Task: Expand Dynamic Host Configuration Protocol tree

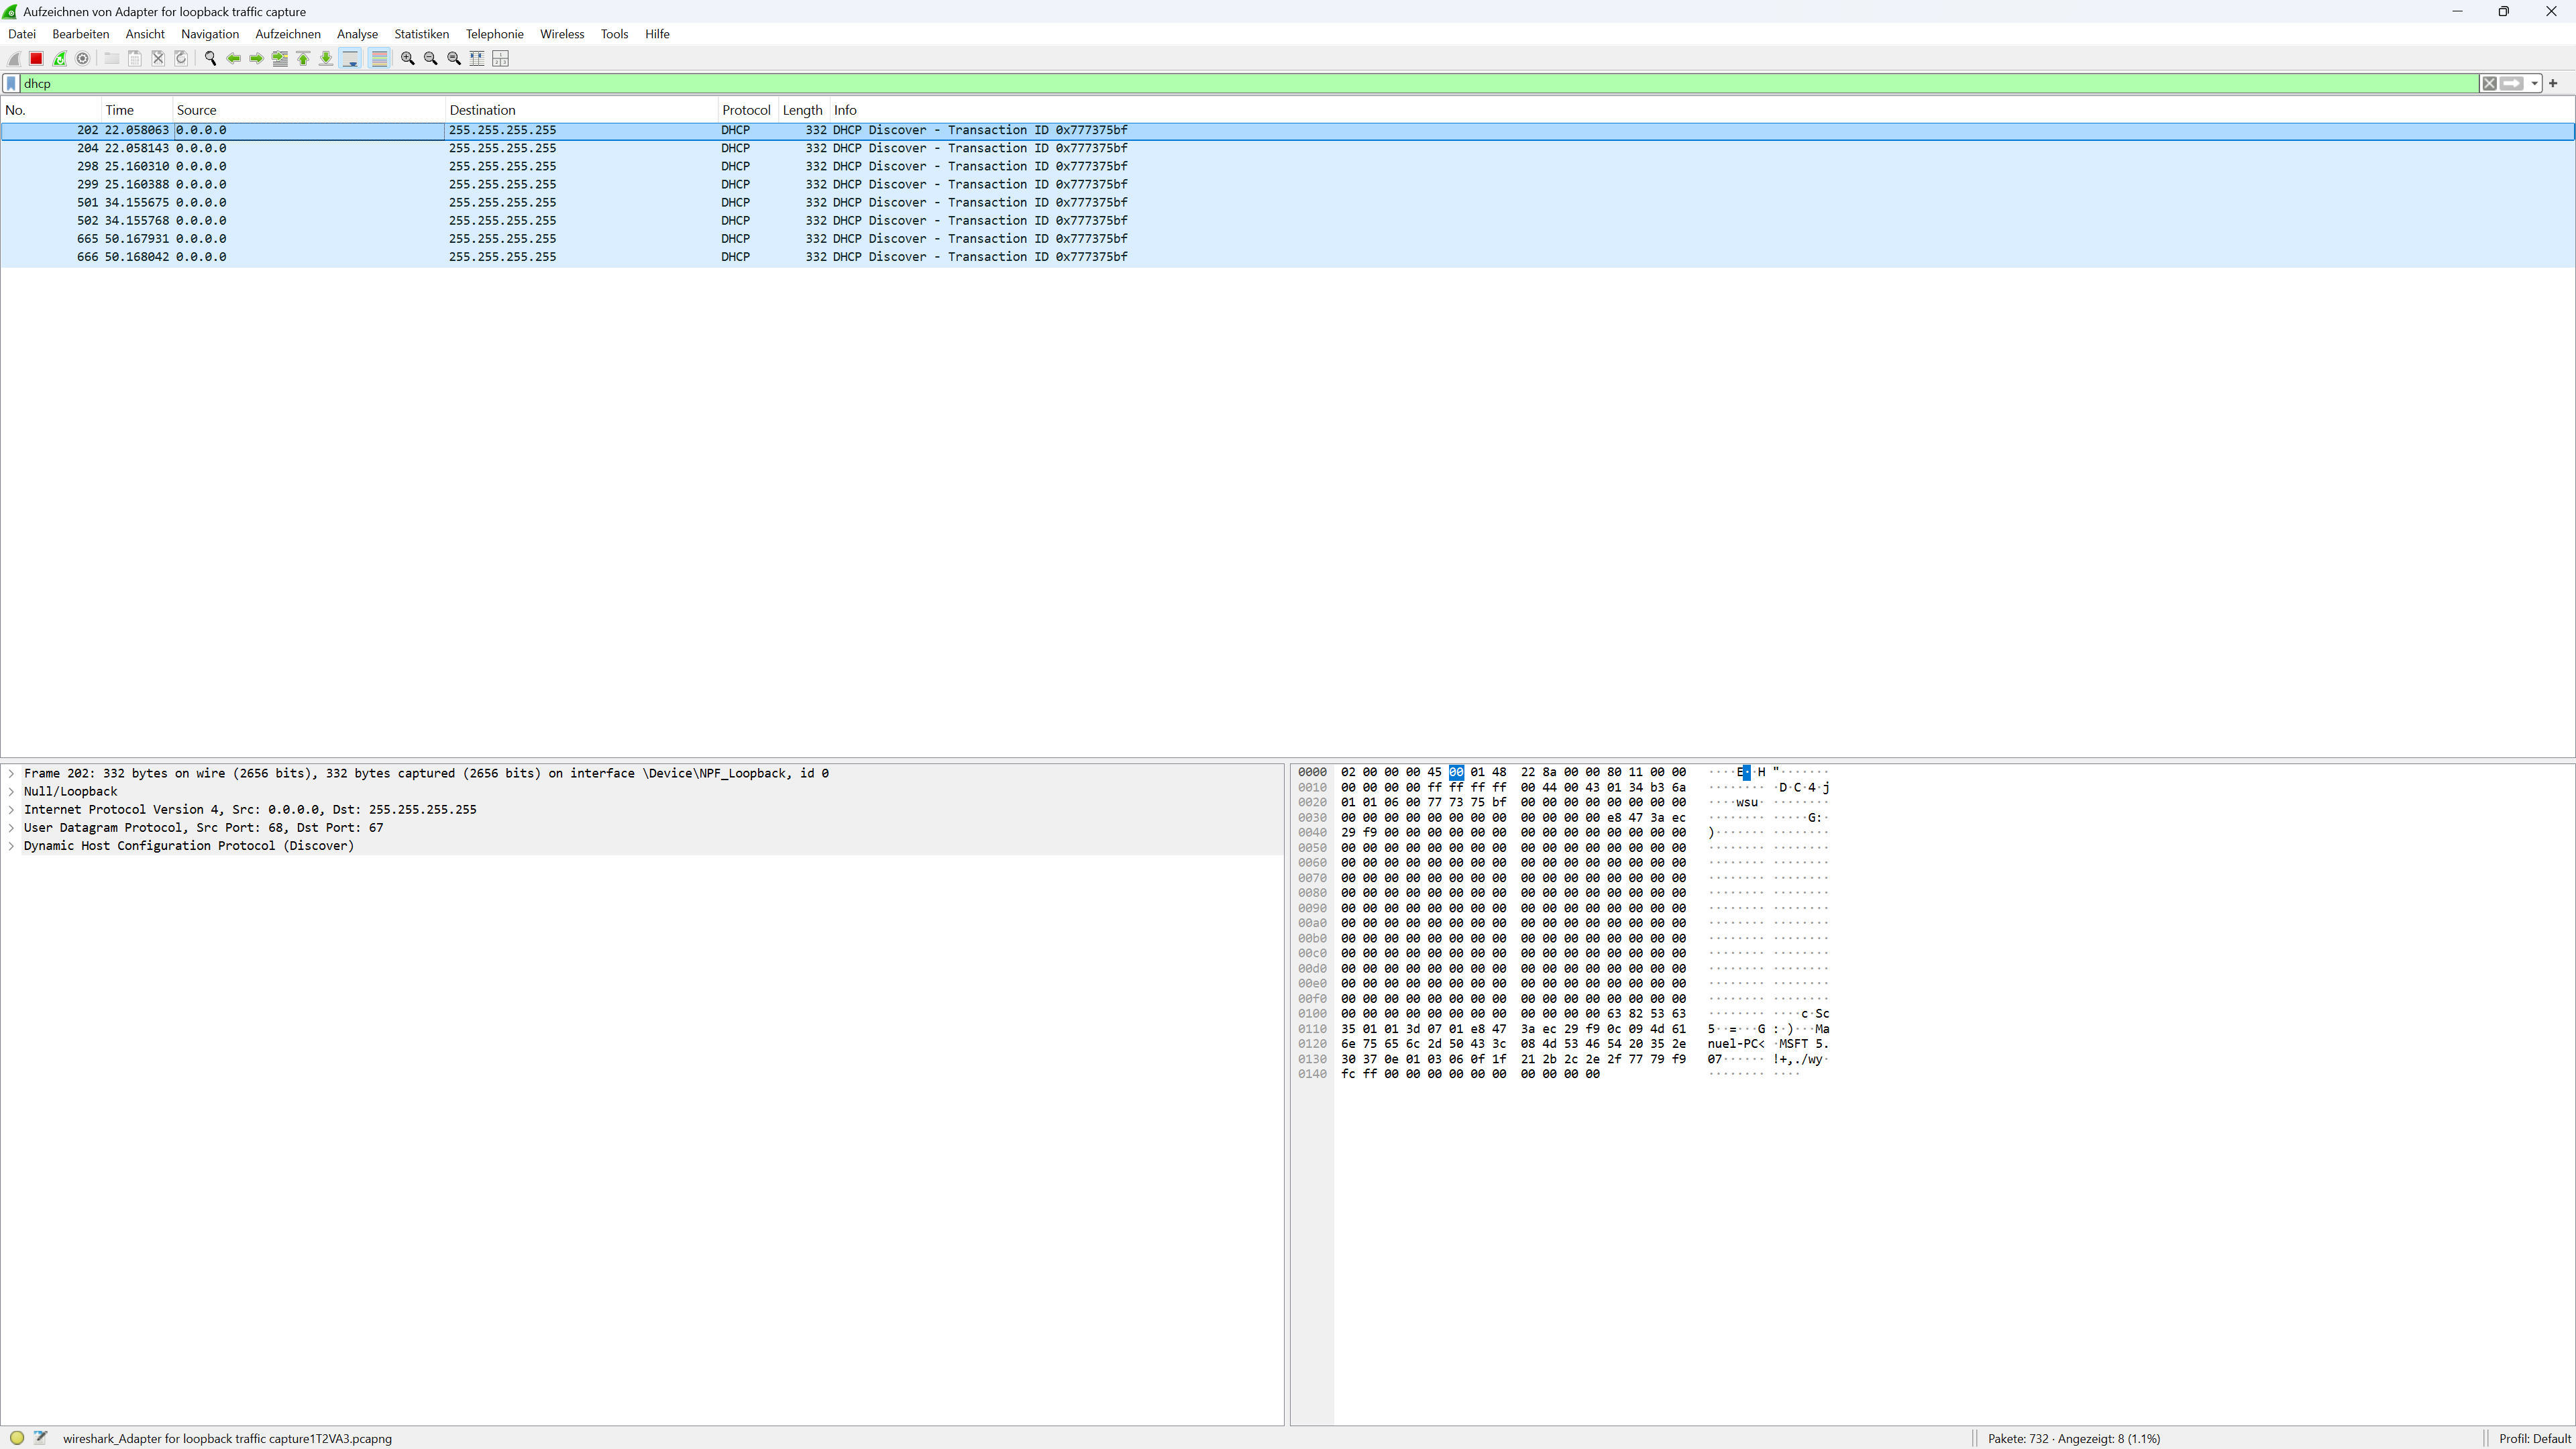Action: pyautogui.click(x=11, y=846)
